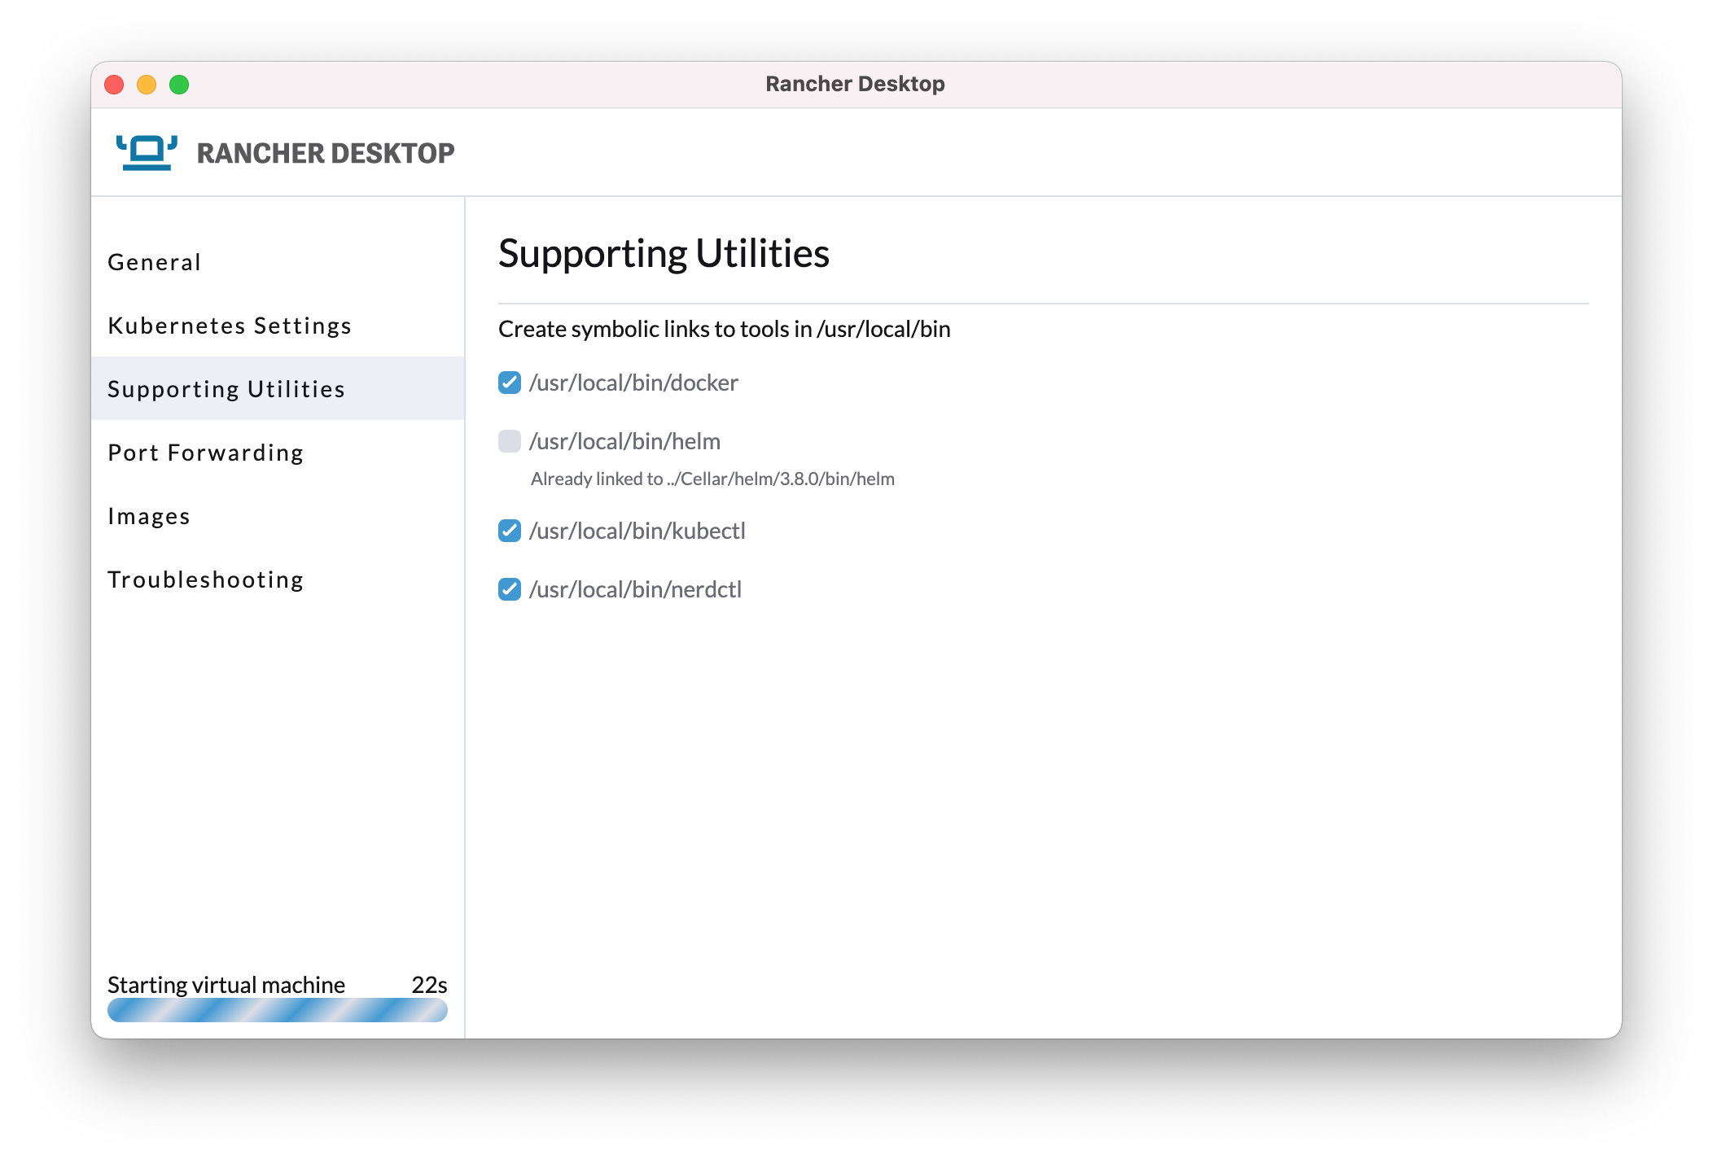Viewport: 1713px width, 1159px height.
Task: Click the virtual machine startup progress bar
Action: [x=277, y=1009]
